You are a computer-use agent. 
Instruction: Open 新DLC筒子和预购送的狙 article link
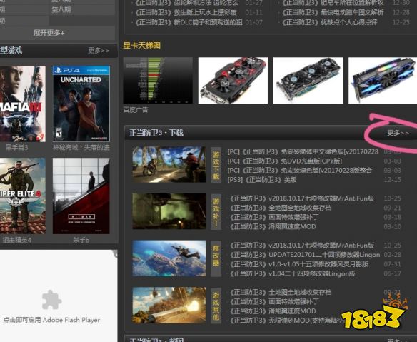tap(189, 22)
